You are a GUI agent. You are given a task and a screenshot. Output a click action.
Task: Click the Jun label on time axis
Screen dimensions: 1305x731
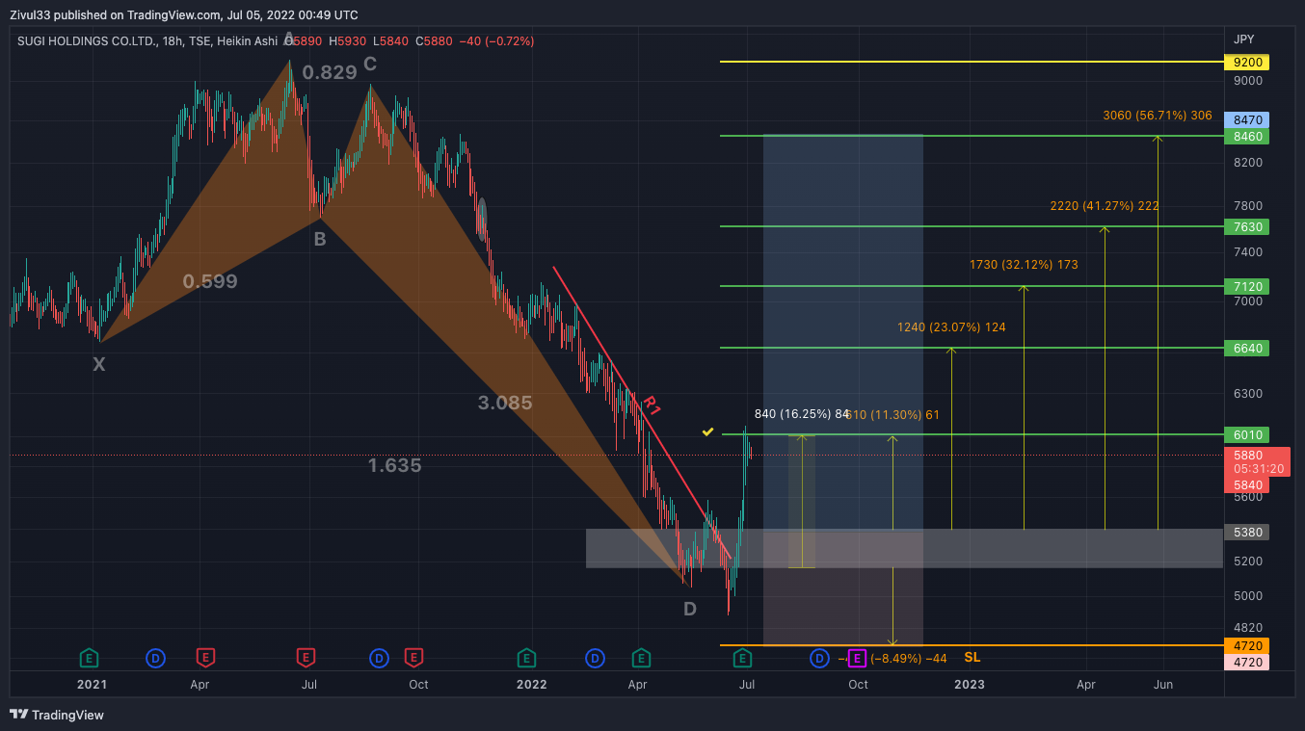pos(1163,685)
